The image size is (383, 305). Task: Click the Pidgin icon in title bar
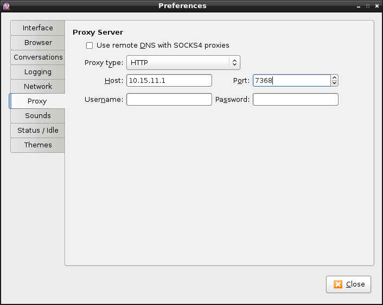coord(7,6)
